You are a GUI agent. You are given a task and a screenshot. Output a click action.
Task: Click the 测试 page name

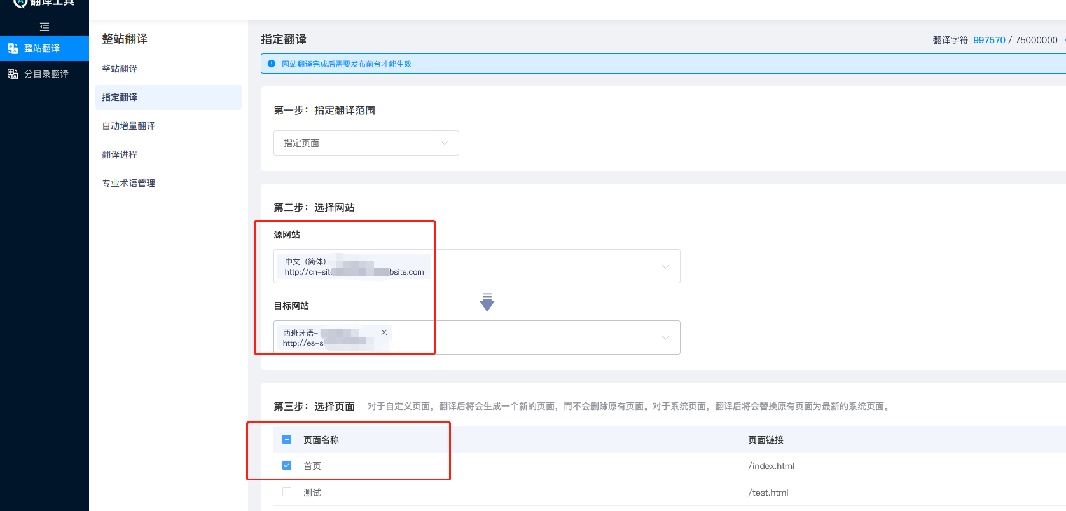(312, 493)
